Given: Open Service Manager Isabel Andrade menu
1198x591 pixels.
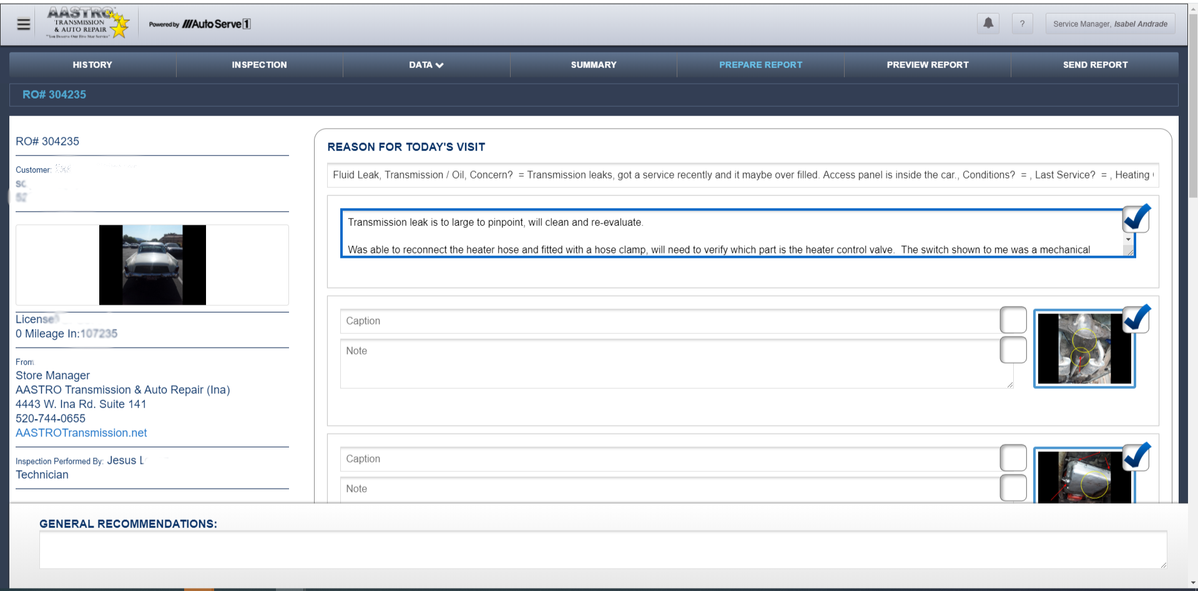Looking at the screenshot, I should click(1110, 24).
